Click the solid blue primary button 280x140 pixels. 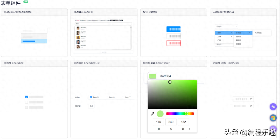[173, 29]
